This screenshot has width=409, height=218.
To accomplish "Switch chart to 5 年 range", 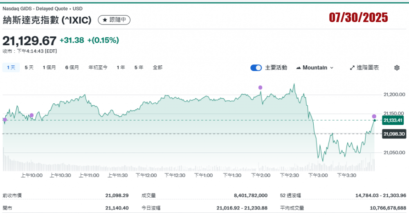I will click(139, 67).
